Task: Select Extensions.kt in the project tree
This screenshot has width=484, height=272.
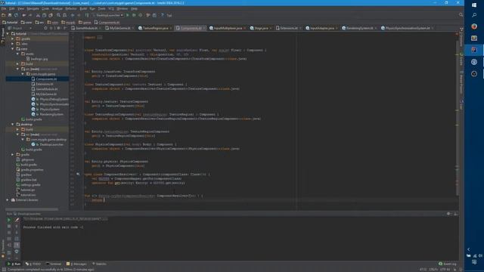Action: click(x=42, y=84)
